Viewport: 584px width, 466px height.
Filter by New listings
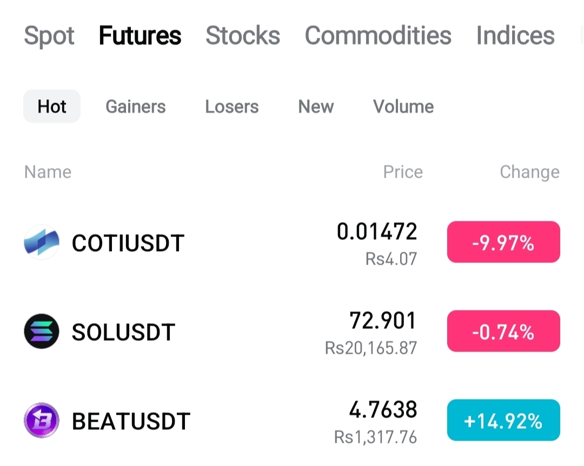coord(316,106)
